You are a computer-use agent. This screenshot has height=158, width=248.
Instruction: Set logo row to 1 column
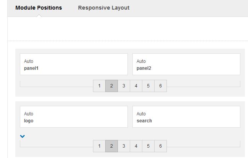pos(100,146)
